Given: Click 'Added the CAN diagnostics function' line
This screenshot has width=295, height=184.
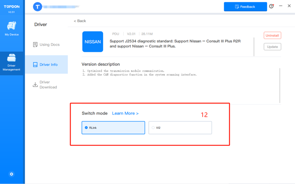Looking at the screenshot, I should point(140,75).
